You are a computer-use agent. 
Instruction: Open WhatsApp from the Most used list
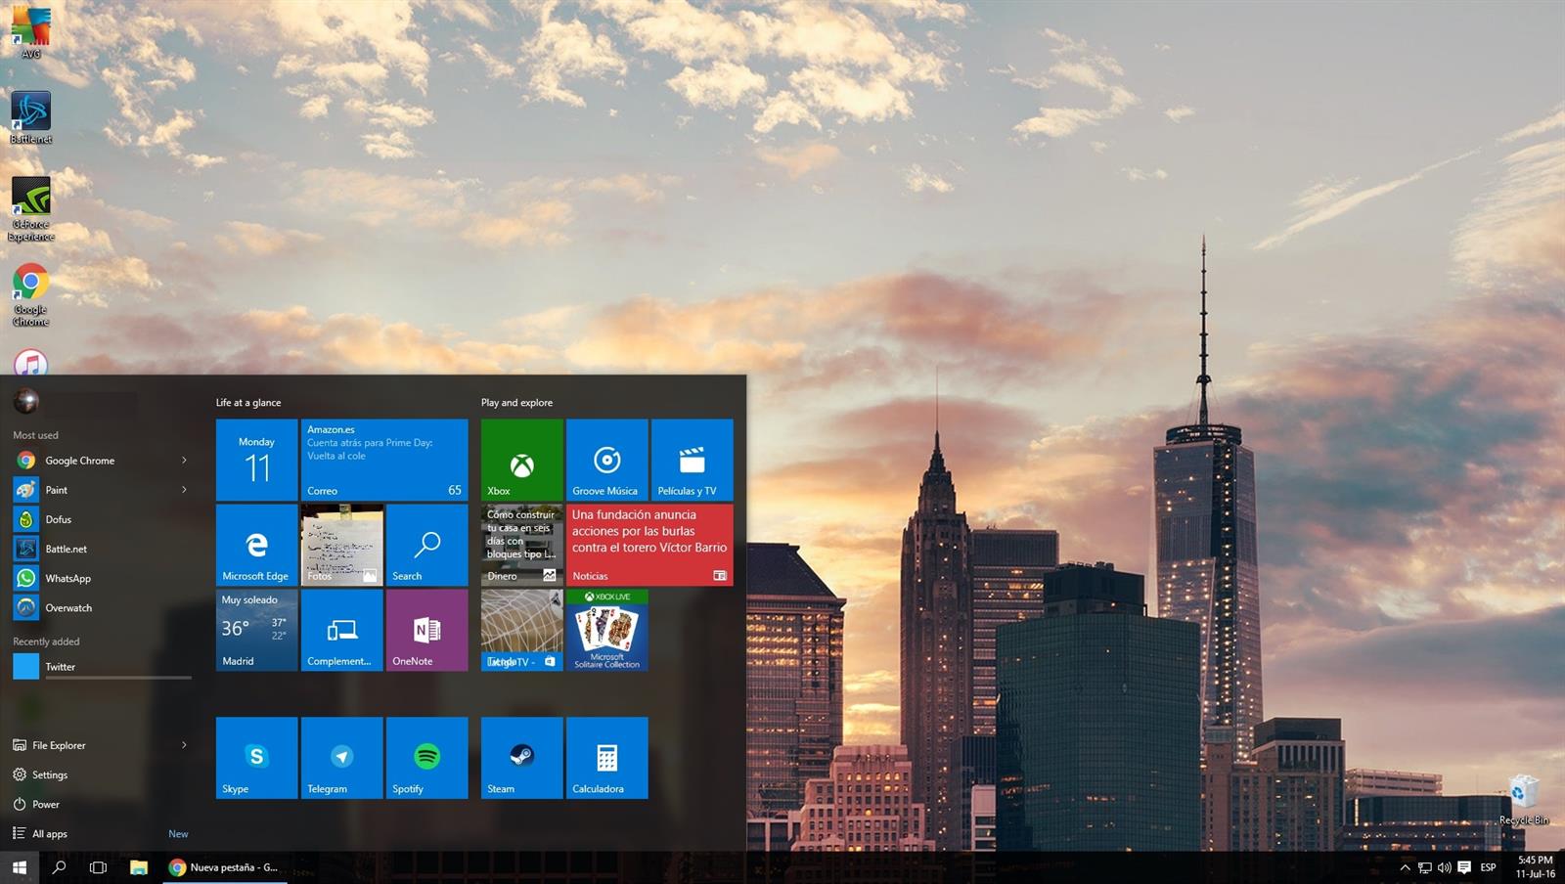(x=67, y=578)
